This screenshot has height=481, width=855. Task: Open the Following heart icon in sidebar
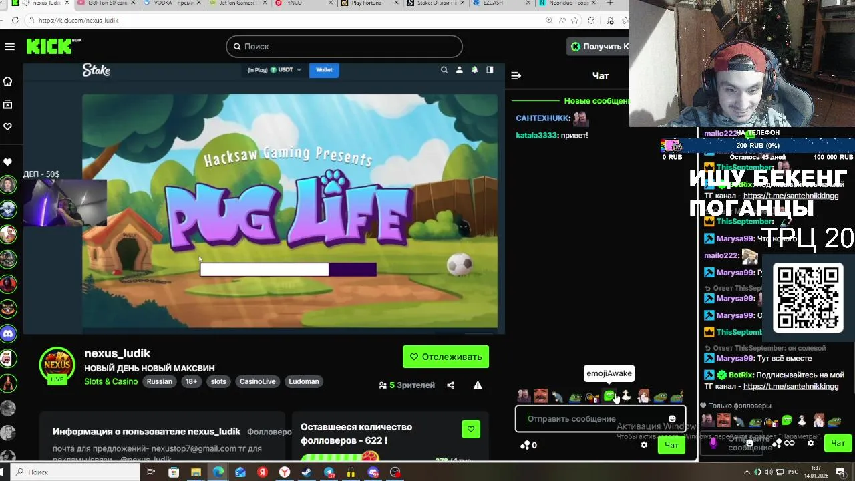[x=8, y=126]
